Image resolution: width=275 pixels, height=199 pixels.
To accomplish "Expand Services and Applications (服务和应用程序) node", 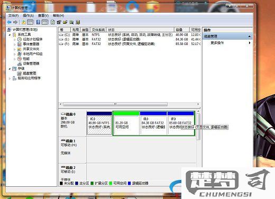I will pyautogui.click(x=10, y=78).
